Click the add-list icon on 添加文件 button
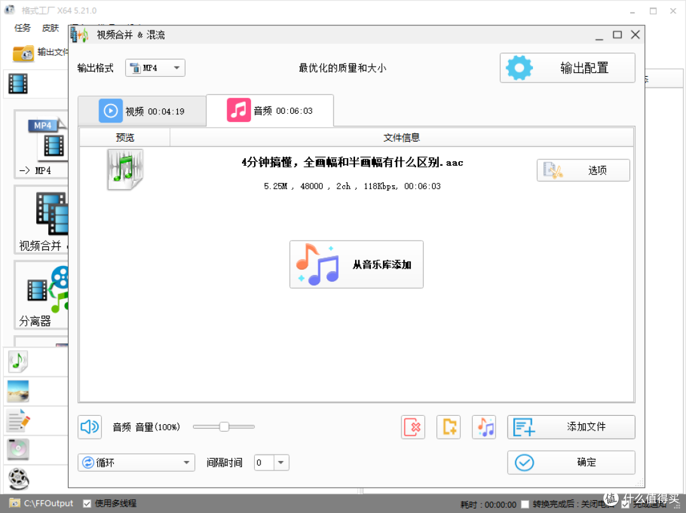Screen dimensions: 686x513 point(524,427)
